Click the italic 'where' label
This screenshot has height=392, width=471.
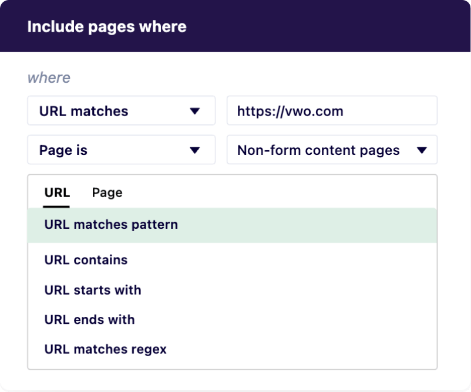click(49, 78)
